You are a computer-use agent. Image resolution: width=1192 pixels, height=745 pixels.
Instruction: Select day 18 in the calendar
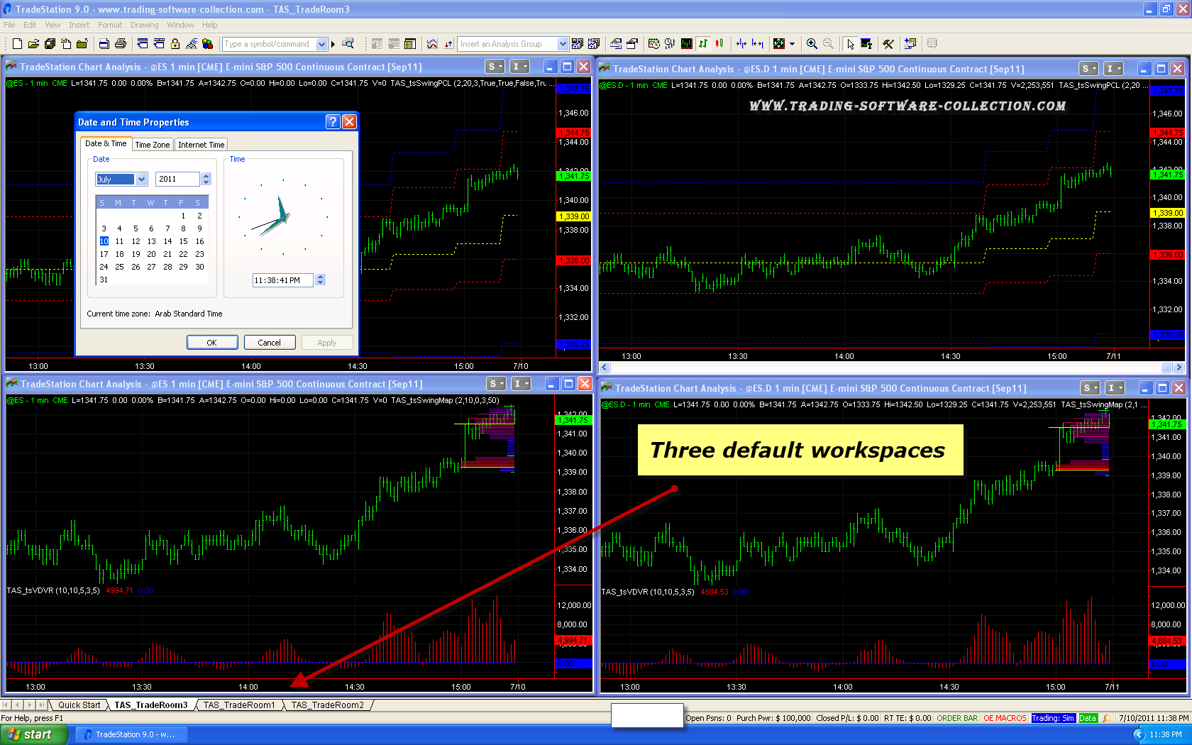click(119, 254)
